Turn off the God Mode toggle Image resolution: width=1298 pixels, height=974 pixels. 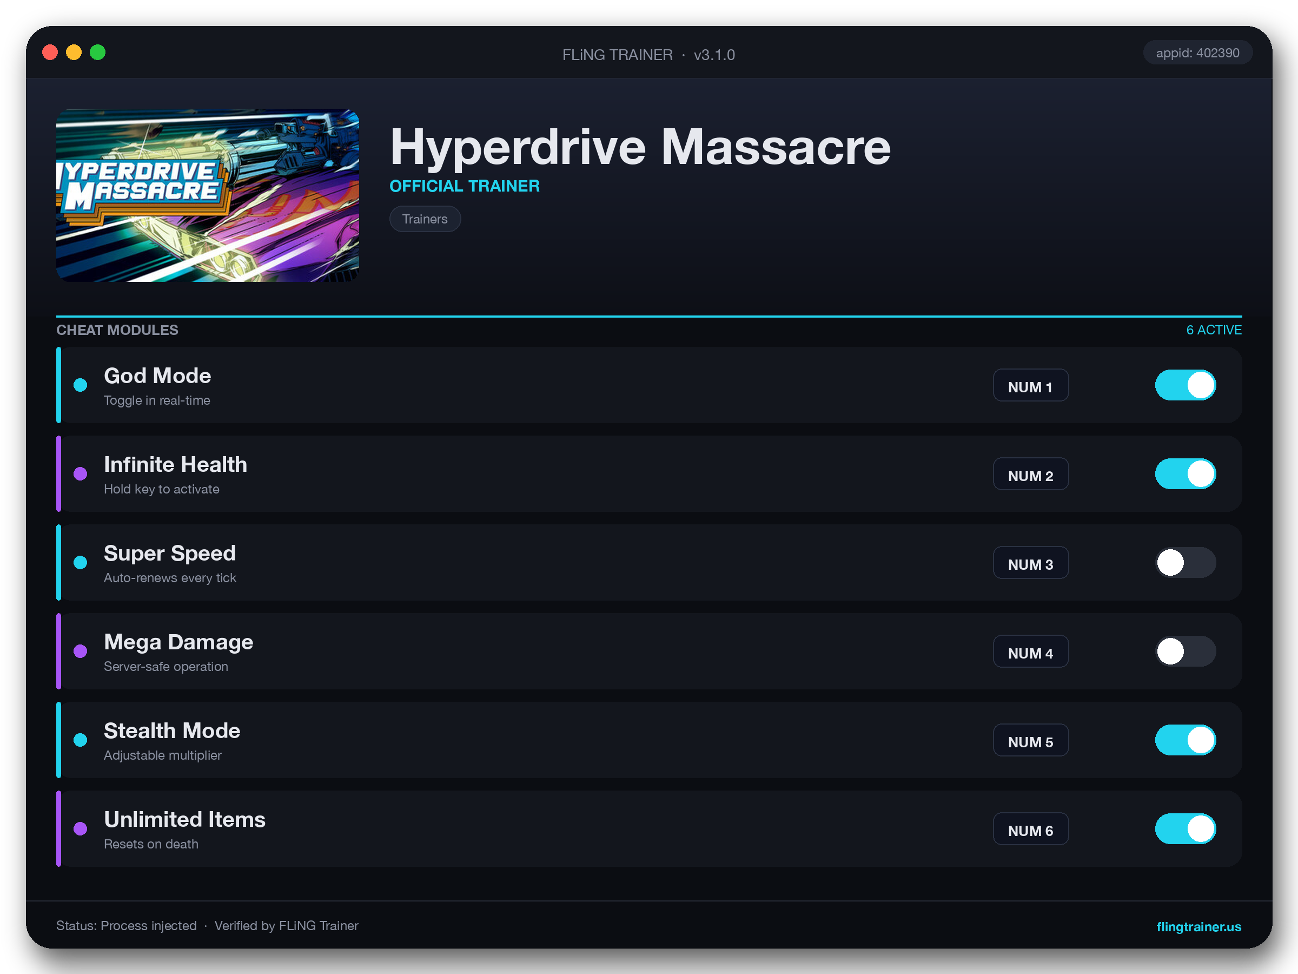1186,385
